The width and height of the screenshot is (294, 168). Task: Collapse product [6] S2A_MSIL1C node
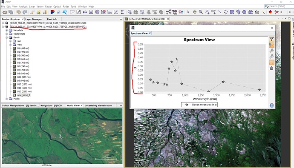click(x=3, y=27)
